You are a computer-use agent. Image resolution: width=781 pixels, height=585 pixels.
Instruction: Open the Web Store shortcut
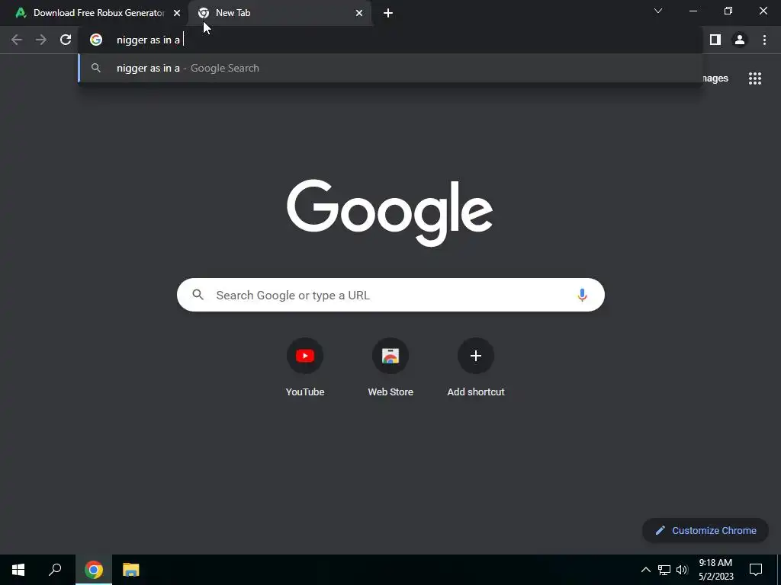[390, 367]
